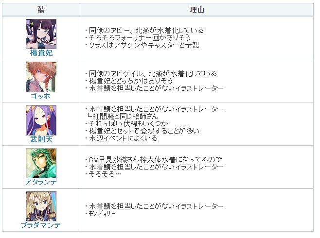Click the 武則天 character portrait icon

41,120
